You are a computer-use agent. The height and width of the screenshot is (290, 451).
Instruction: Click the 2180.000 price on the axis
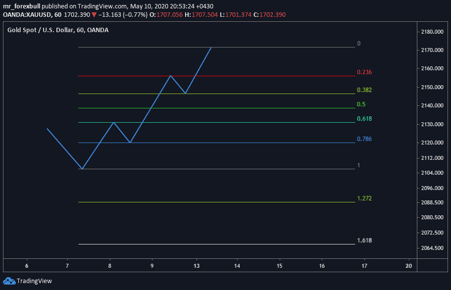point(432,32)
